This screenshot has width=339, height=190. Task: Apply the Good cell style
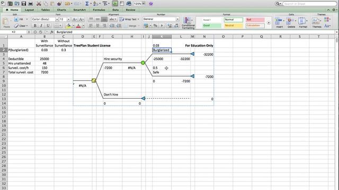pos(212,25)
